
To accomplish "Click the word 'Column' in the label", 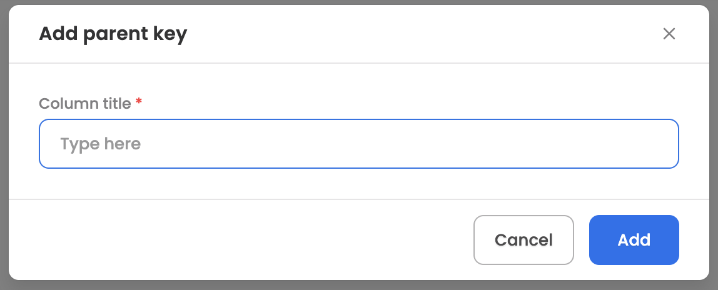I will click(68, 103).
